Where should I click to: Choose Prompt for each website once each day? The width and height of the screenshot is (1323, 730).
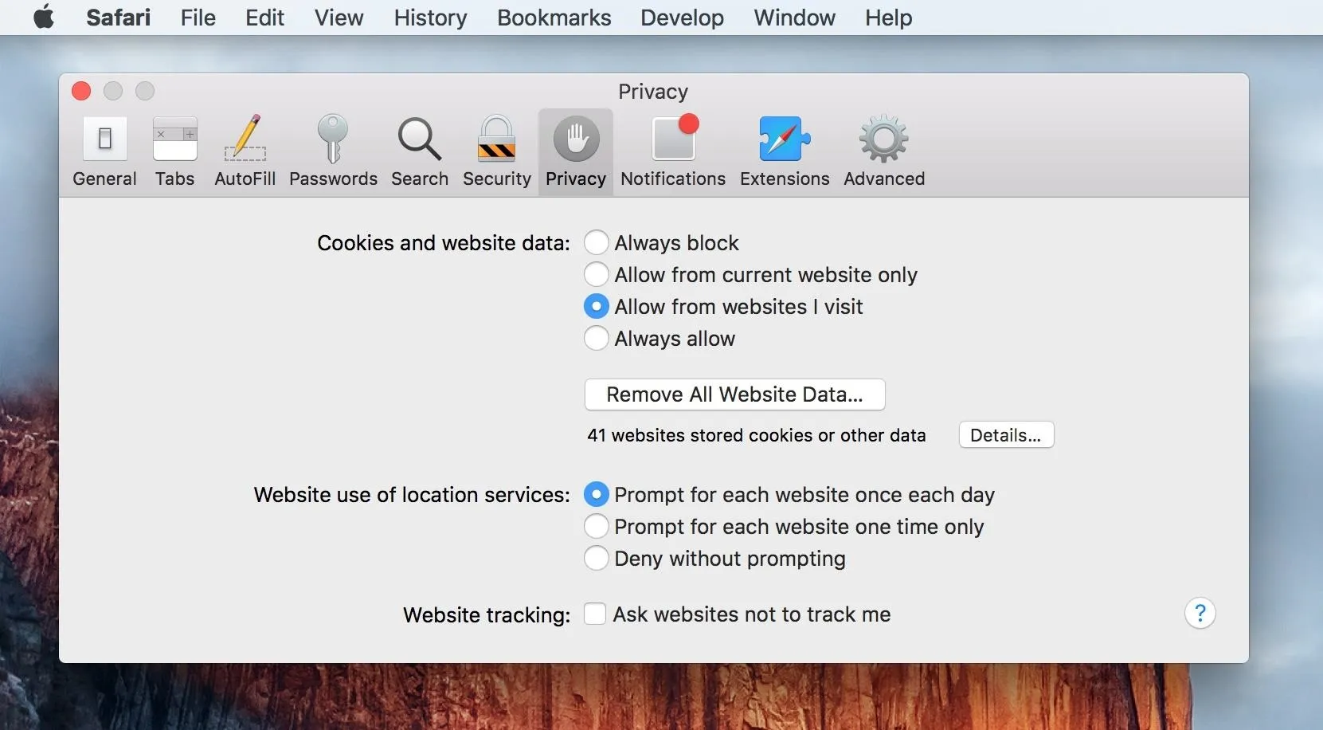click(x=597, y=494)
